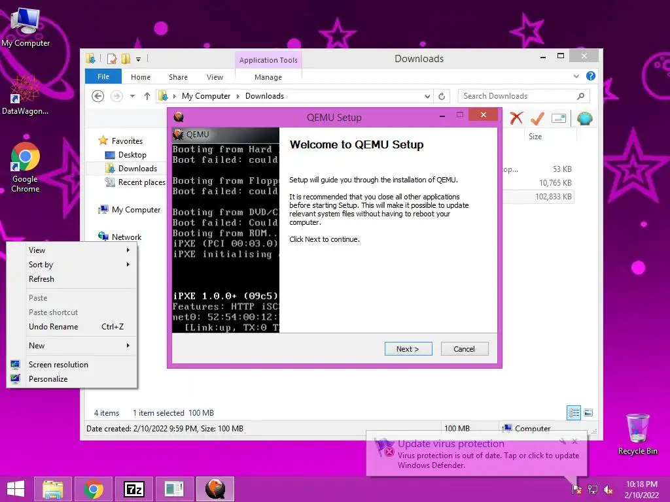The image size is (670, 502).
Task: Click the Update virus protection notification
Action: pyautogui.click(x=476, y=454)
